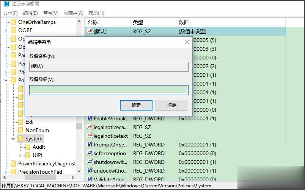Select the OOBE folder icon
Image resolution: width=305 pixels, height=190 pixels.
pyautogui.click(x=13, y=31)
